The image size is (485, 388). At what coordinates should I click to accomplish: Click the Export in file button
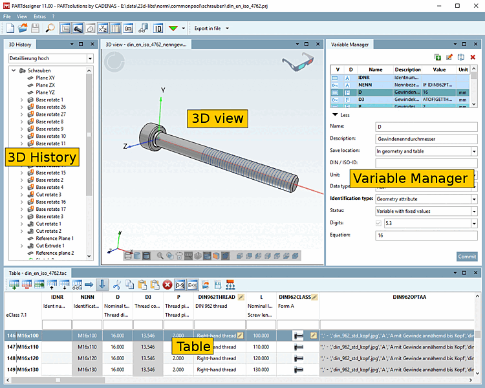click(x=208, y=28)
